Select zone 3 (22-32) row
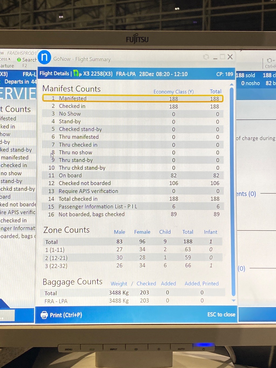The width and height of the screenshot is (276, 368). (133, 266)
